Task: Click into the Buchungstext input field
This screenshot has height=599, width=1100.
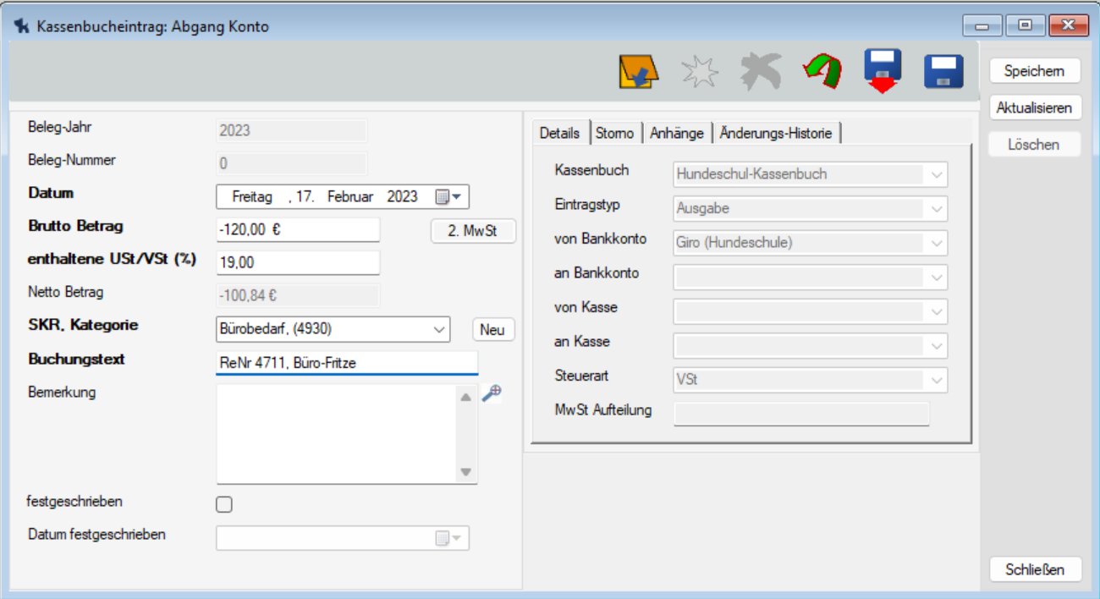Action: pos(347,363)
